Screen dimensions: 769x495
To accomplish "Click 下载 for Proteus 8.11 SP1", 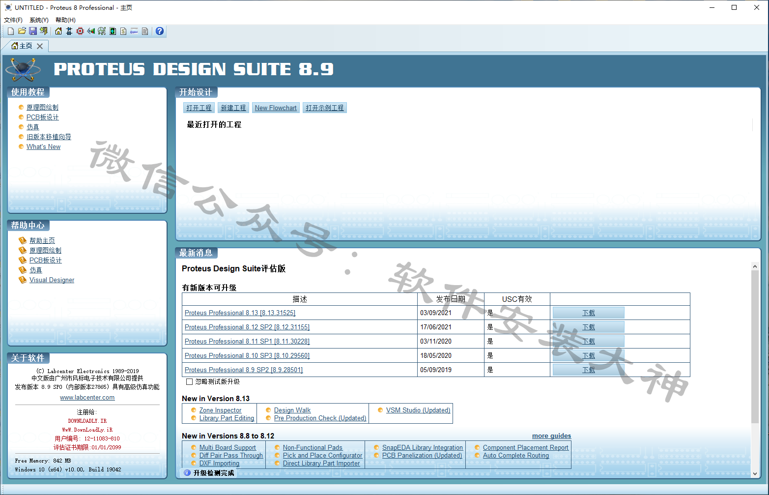I will [589, 341].
